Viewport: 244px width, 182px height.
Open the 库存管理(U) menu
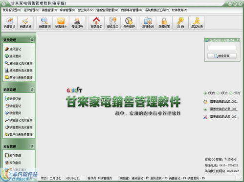pos(67,10)
